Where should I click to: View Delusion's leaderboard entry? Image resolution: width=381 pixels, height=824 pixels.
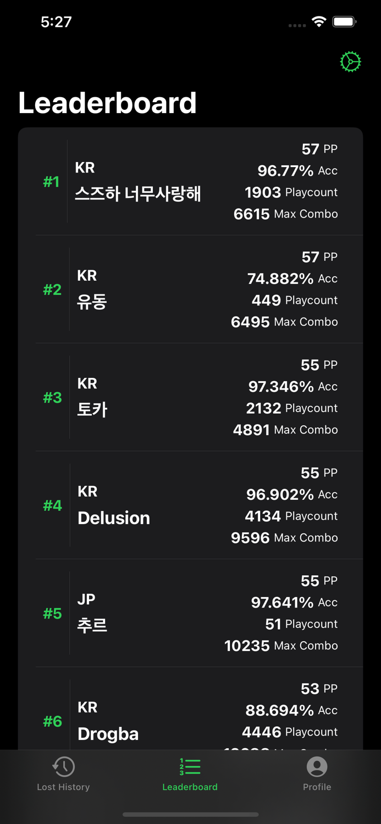click(x=114, y=517)
